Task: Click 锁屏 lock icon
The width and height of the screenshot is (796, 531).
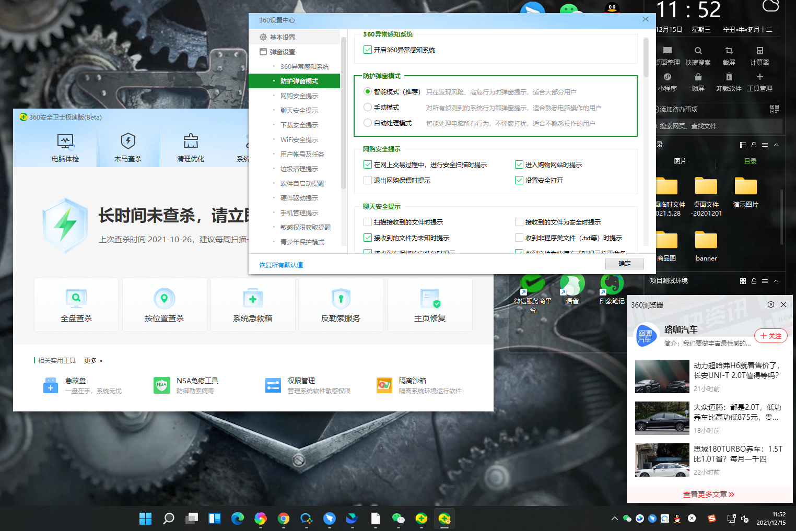Action: (x=698, y=77)
